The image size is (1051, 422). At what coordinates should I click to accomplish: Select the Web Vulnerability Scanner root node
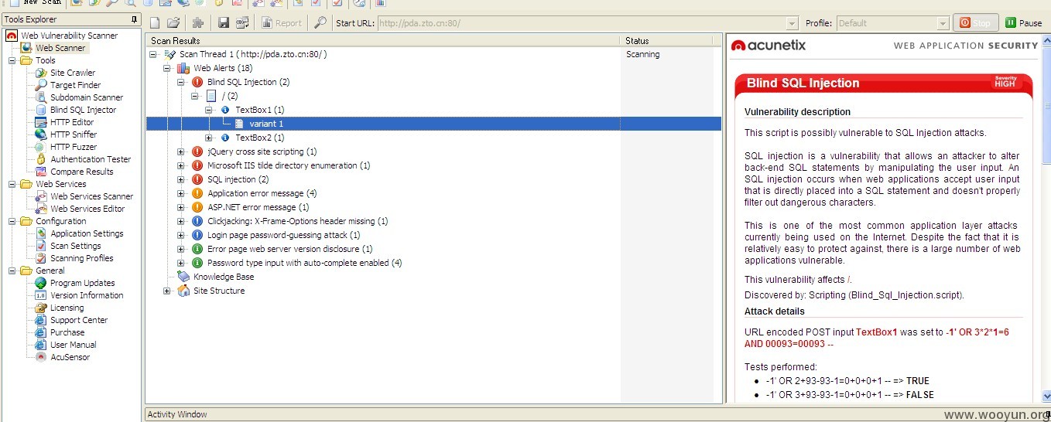tap(69, 36)
